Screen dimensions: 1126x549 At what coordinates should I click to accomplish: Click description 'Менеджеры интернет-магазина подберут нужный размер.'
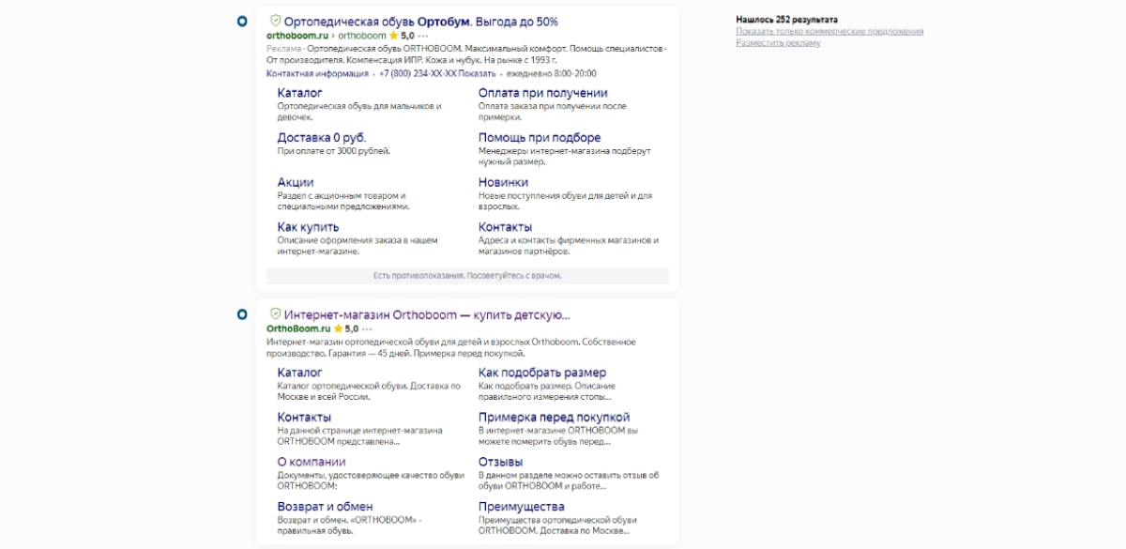(x=564, y=156)
